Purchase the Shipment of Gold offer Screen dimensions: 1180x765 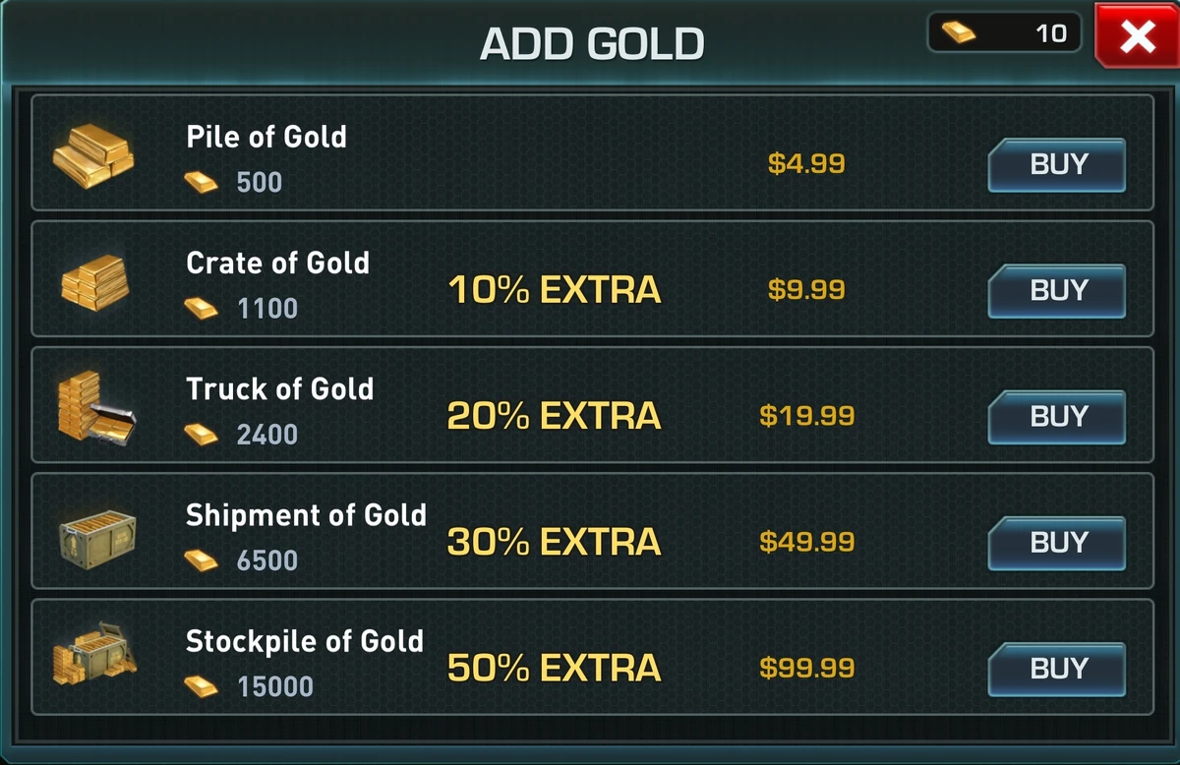[x=1056, y=543]
